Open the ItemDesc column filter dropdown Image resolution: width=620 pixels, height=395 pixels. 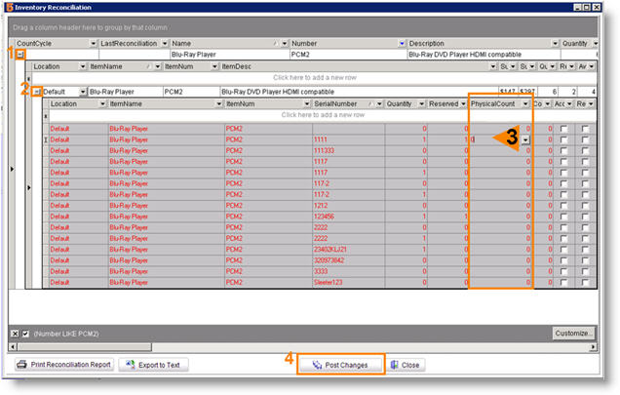pyautogui.click(x=492, y=67)
